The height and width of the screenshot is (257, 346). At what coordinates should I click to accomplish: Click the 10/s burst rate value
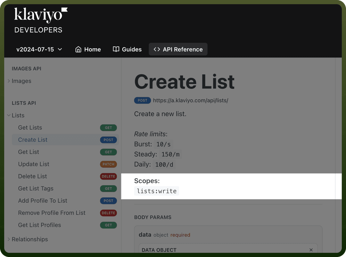pyautogui.click(x=163, y=144)
